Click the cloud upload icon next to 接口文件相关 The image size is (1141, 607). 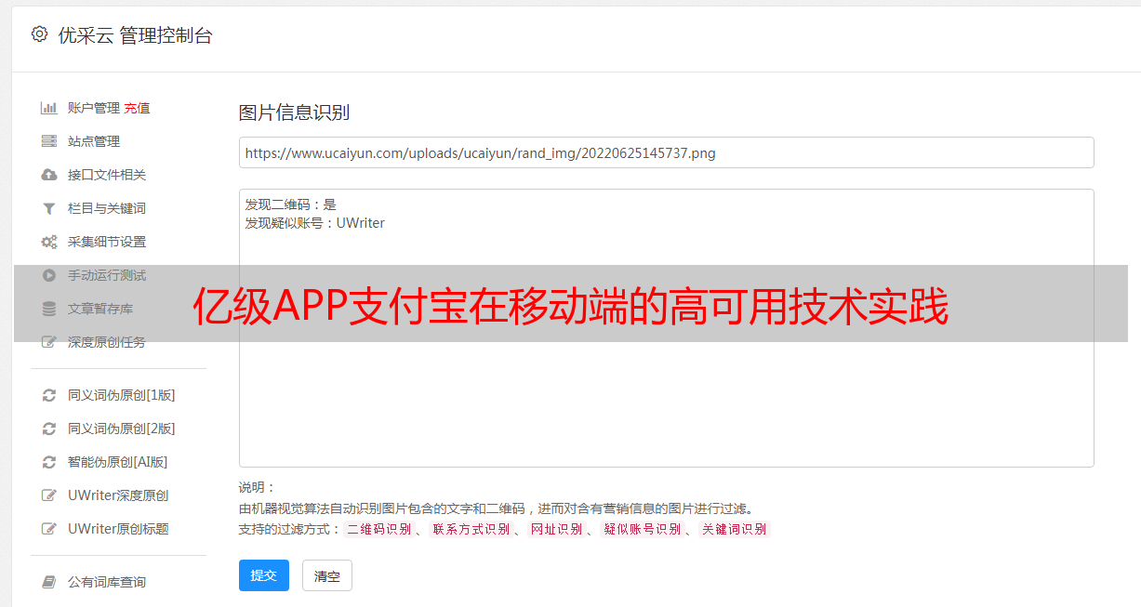(49, 175)
